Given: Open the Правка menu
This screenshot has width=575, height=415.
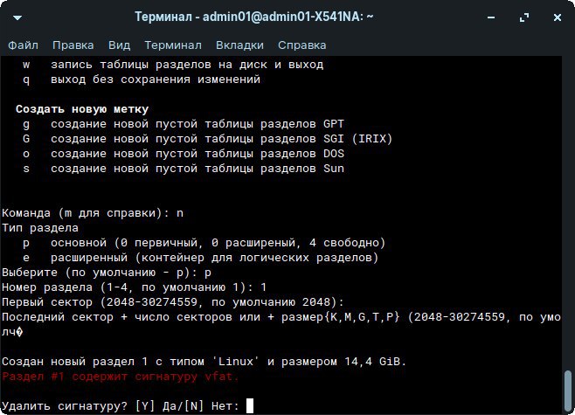Looking at the screenshot, I should (73, 45).
